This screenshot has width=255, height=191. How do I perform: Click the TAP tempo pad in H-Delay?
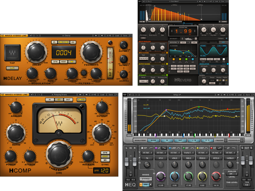[x=12, y=53]
